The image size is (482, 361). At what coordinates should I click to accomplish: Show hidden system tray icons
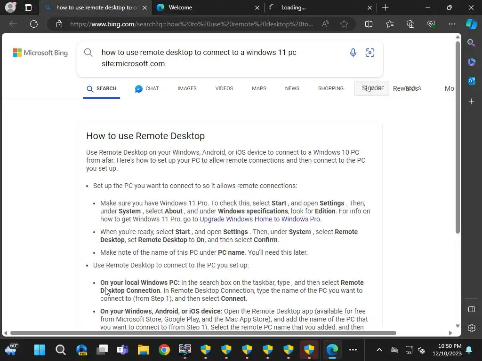coord(379,350)
